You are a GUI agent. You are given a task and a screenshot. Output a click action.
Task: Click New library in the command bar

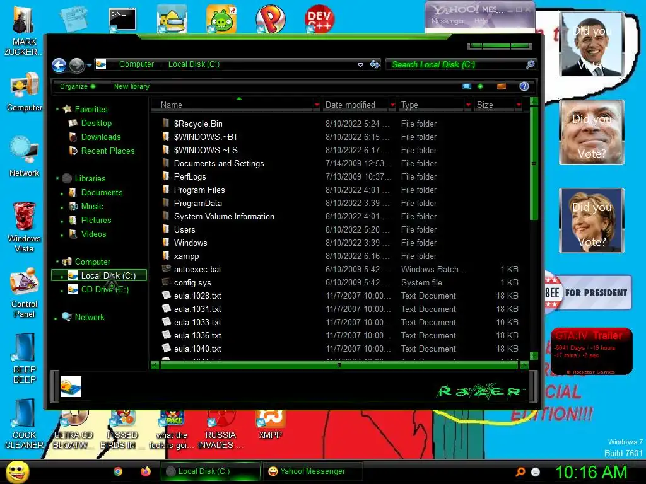tap(131, 86)
